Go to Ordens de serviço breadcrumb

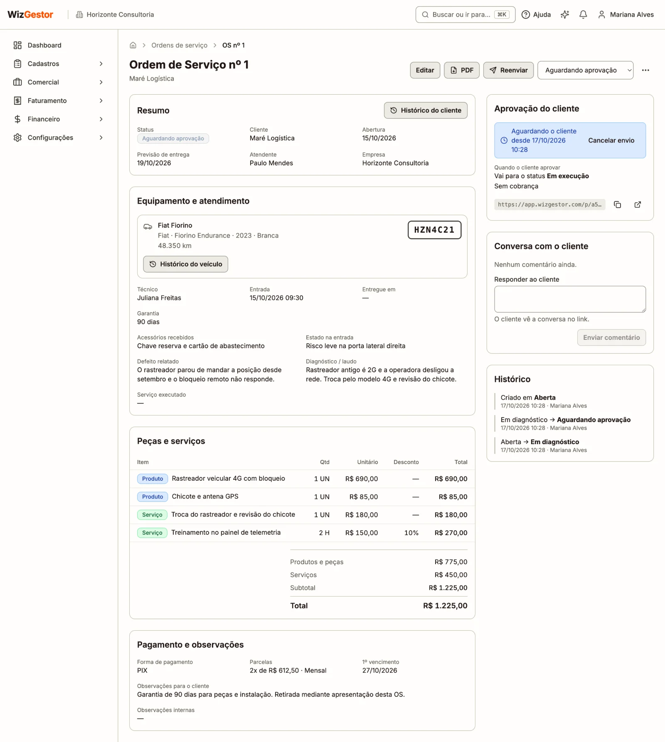click(179, 45)
